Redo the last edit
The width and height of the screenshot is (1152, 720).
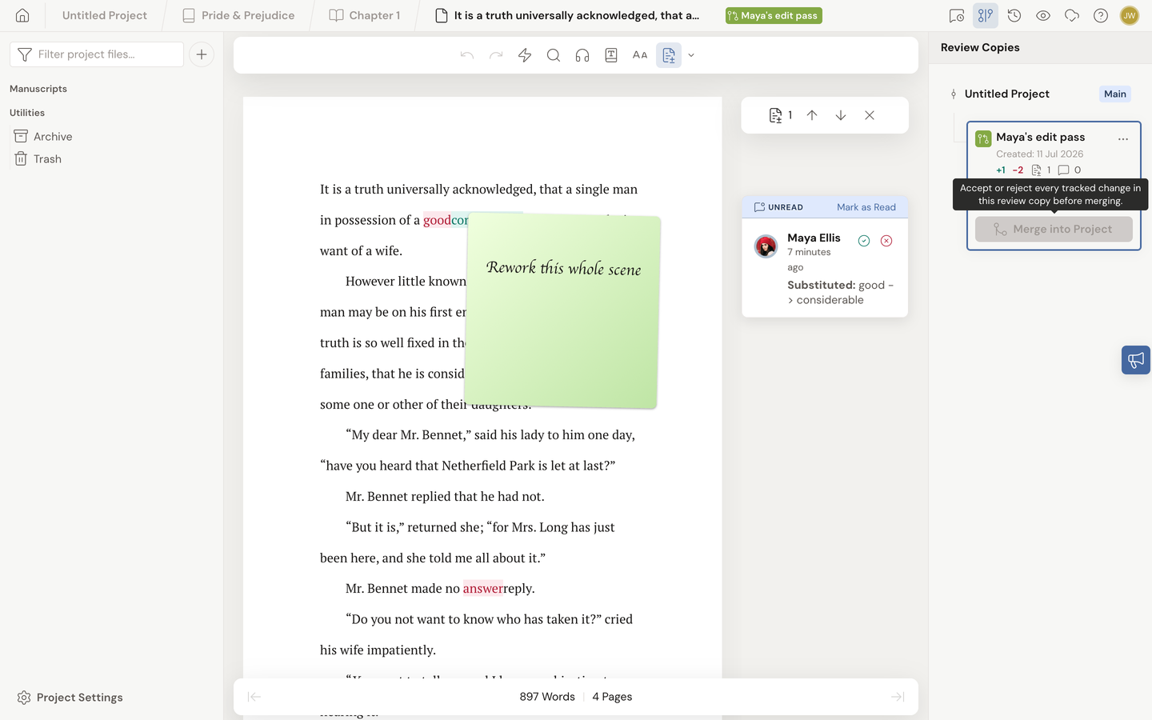496,55
